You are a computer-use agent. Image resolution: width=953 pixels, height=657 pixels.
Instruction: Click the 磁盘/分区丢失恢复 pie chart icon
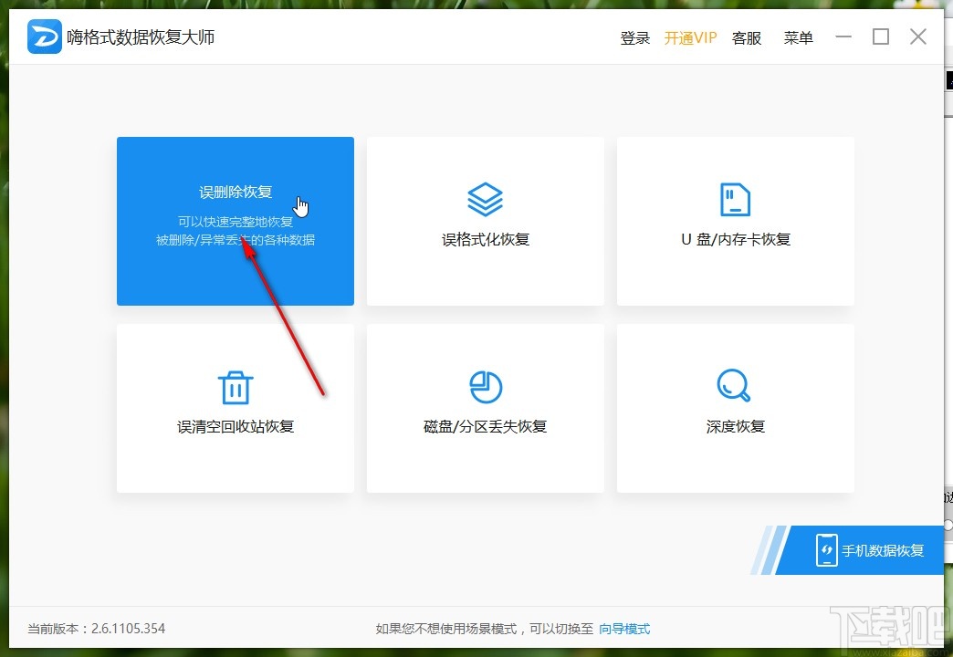coord(486,387)
